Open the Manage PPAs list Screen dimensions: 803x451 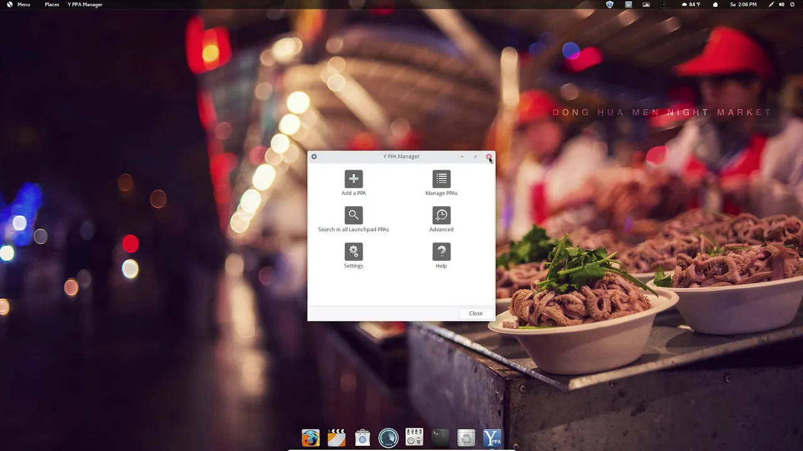[x=442, y=183]
